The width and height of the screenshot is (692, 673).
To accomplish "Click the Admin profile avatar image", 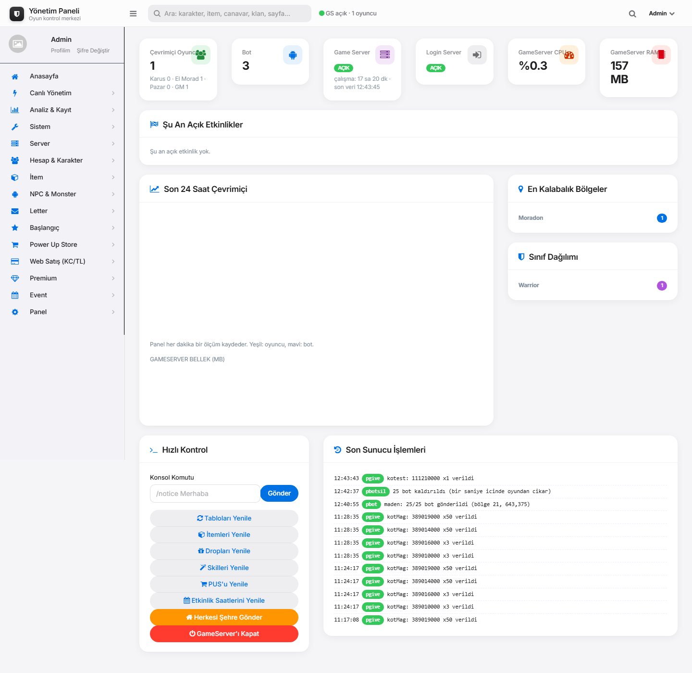I will [18, 44].
